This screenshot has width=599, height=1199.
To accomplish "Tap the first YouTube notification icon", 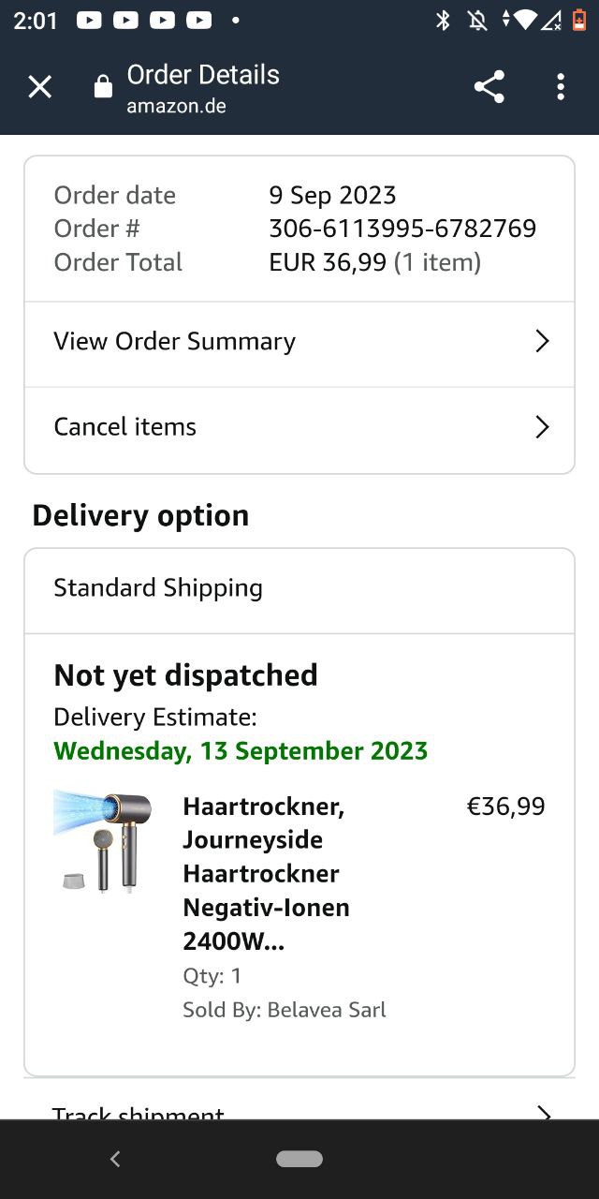I will pos(89,21).
